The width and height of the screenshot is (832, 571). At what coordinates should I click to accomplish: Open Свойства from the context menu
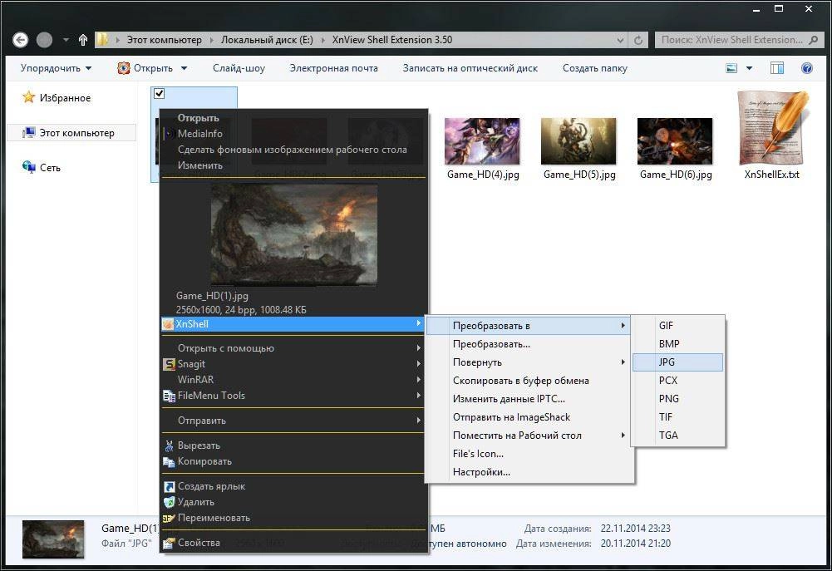point(293,543)
